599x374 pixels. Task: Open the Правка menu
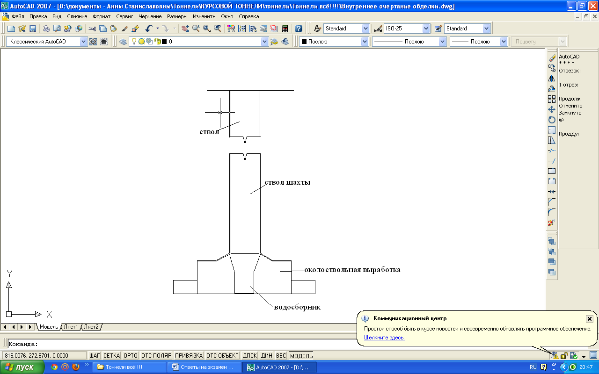coord(38,16)
